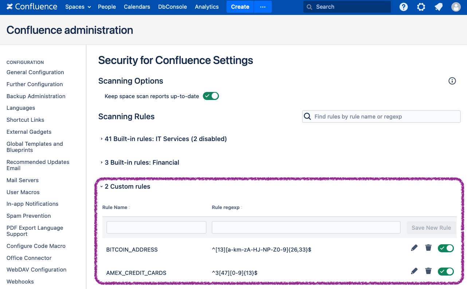The width and height of the screenshot is (467, 289).
Task: Click the Create button
Action: 240,7
